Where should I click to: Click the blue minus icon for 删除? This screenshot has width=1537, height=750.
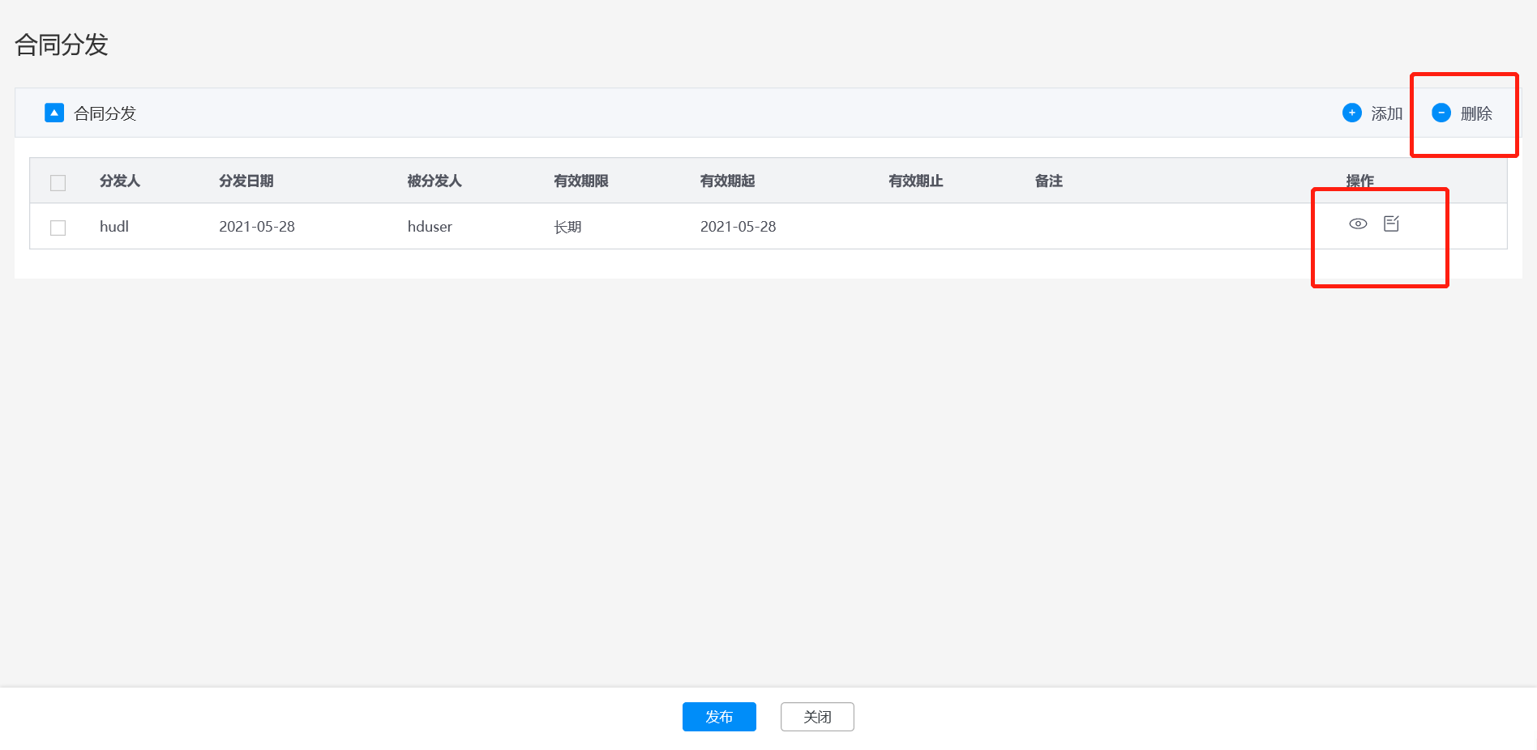(x=1441, y=113)
